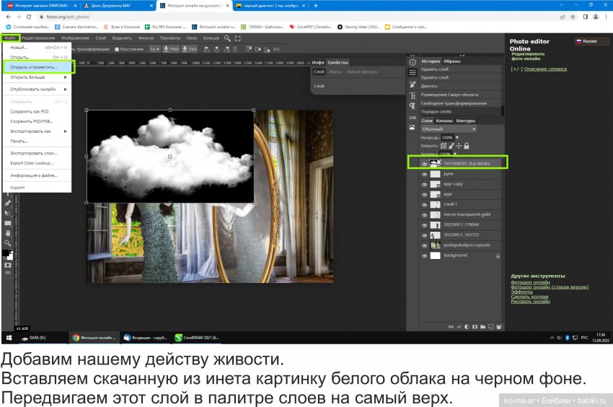The width and height of the screenshot is (613, 407).
Task: Open the Рисовать онлайн link
Action: click(531, 302)
